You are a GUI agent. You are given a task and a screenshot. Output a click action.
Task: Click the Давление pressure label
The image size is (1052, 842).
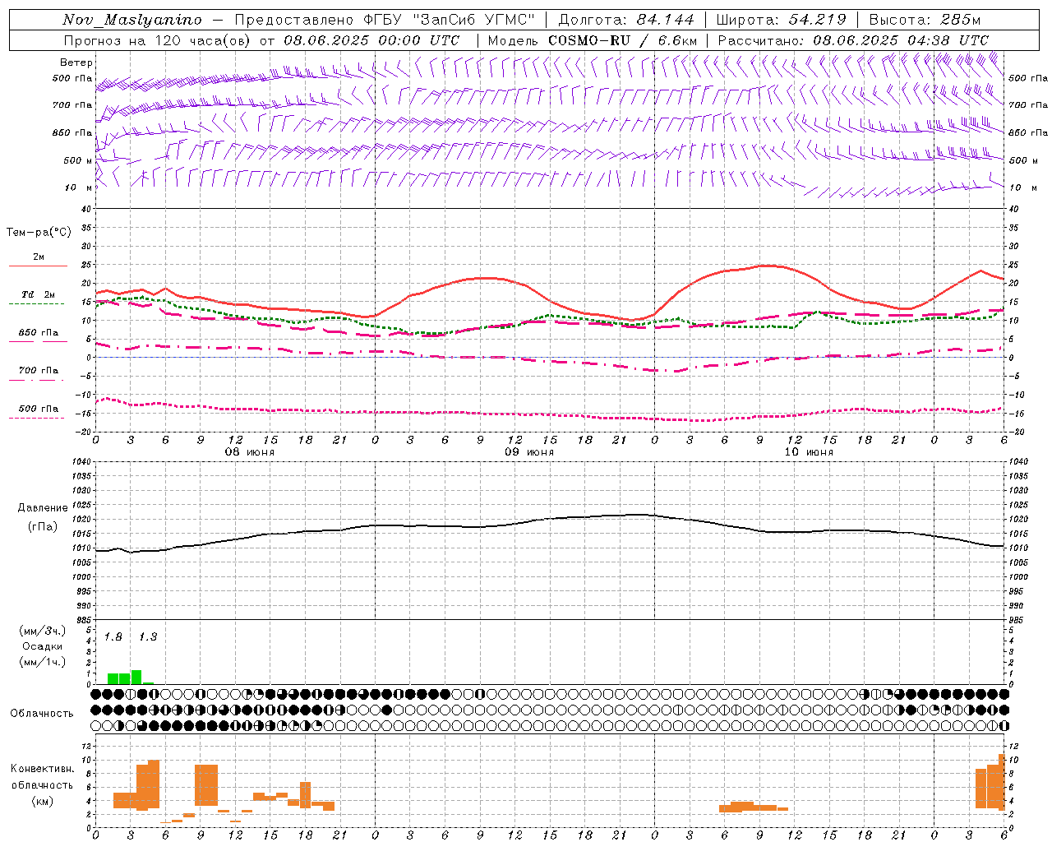[x=43, y=508]
